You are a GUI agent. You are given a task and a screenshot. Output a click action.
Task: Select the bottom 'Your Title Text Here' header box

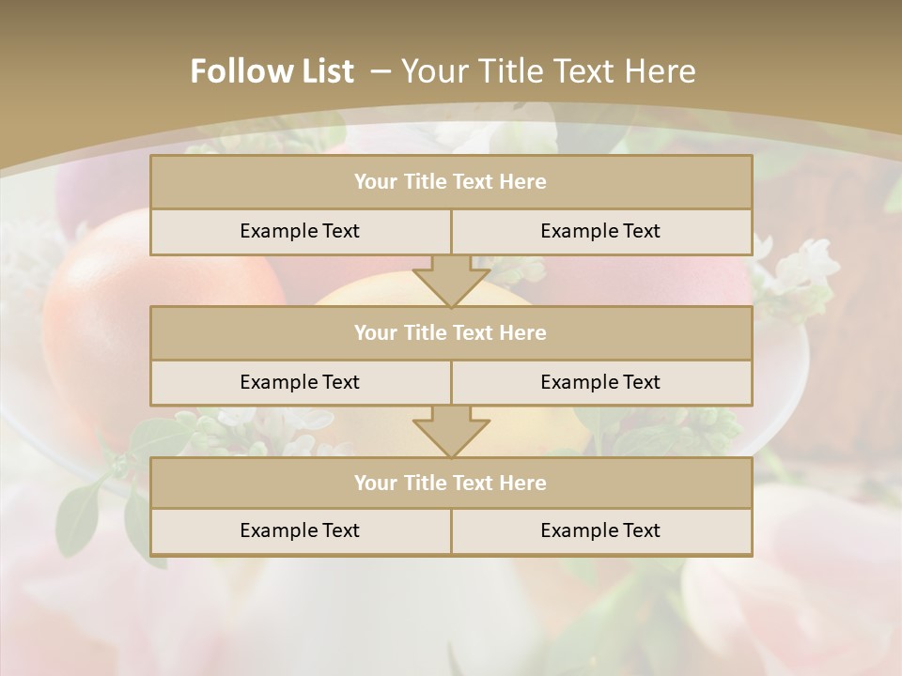[x=451, y=483]
